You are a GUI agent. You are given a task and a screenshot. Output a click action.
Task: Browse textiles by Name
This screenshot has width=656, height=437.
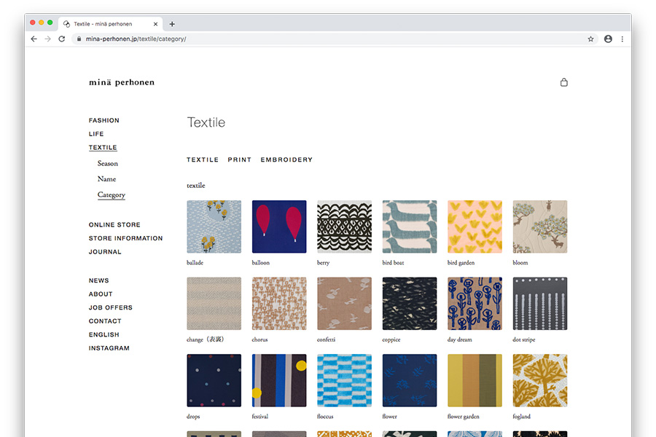pos(106,178)
